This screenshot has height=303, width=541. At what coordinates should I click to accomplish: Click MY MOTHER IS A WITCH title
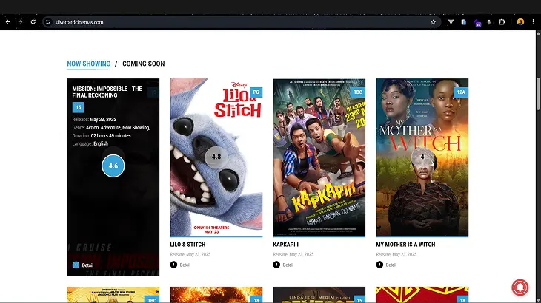[405, 245]
